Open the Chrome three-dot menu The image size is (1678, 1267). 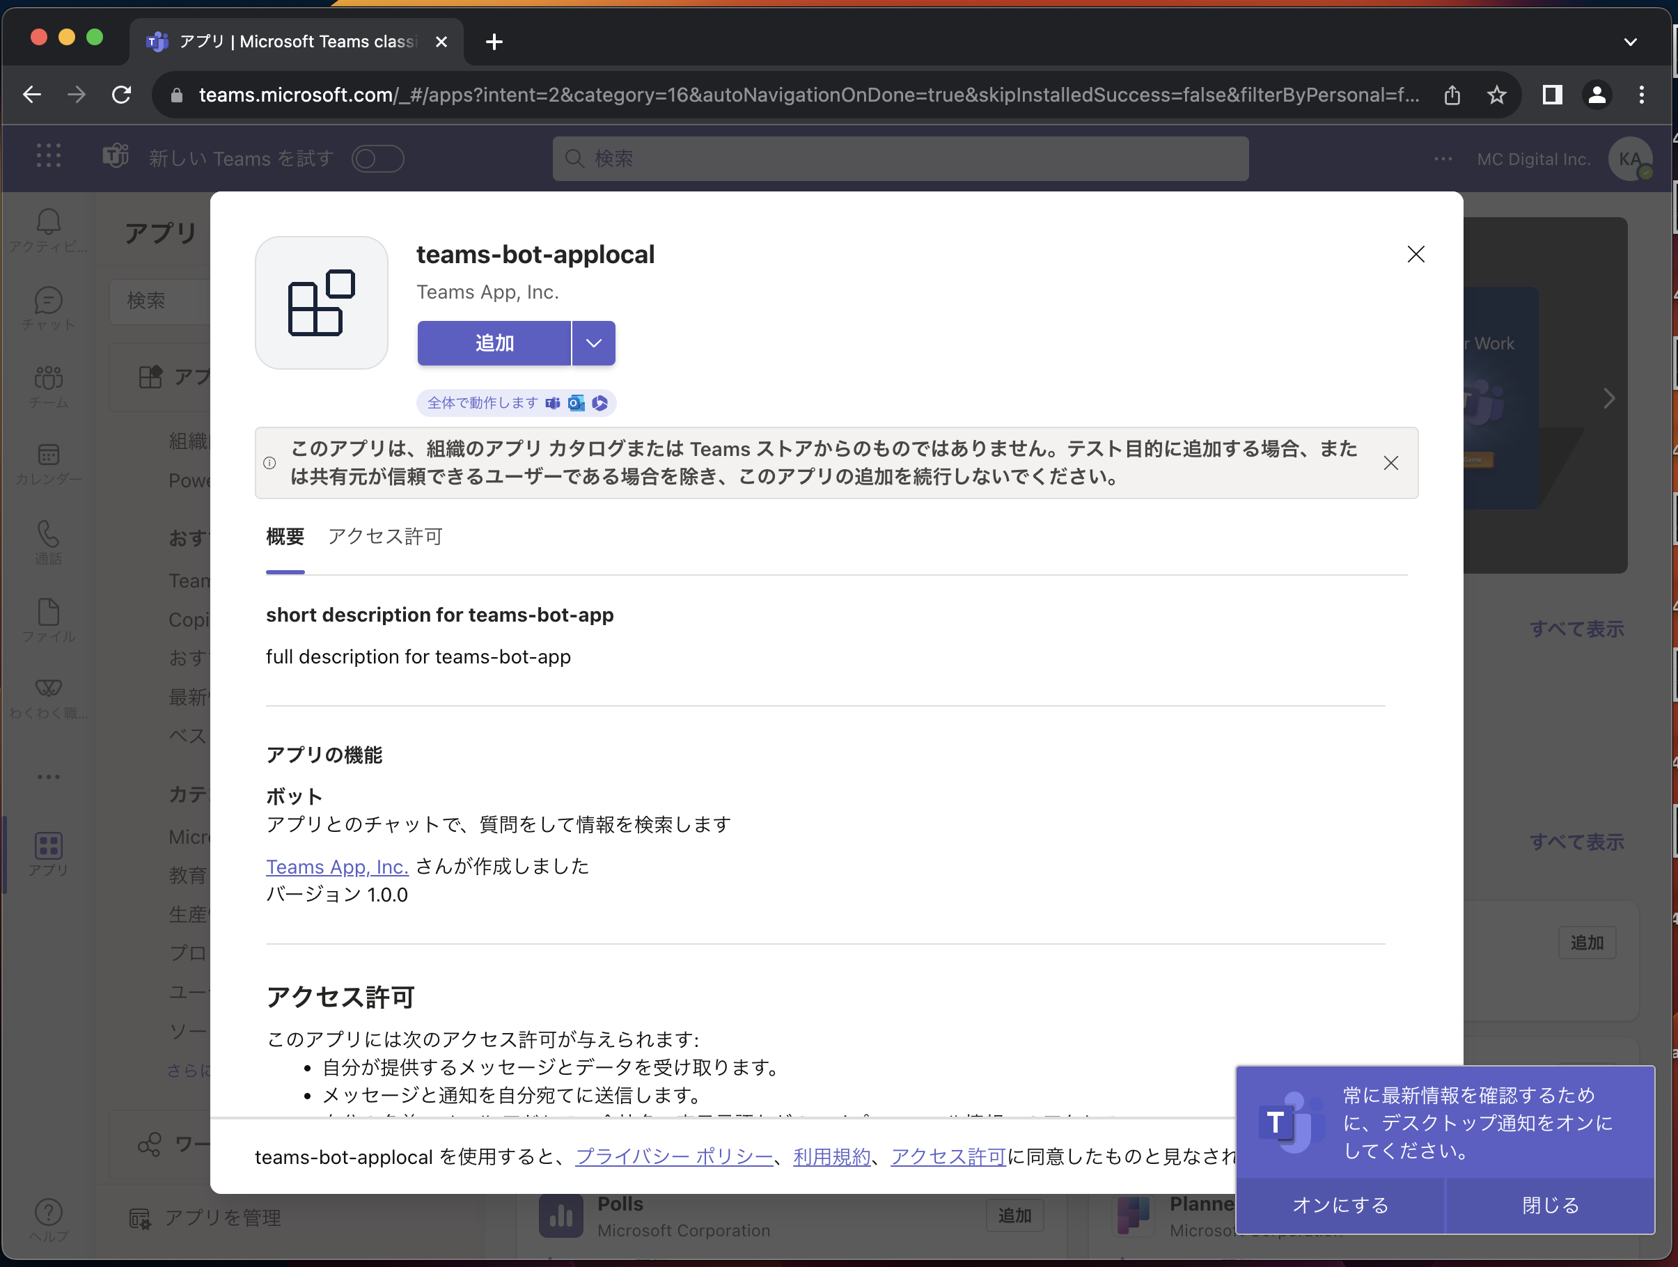(x=1642, y=95)
